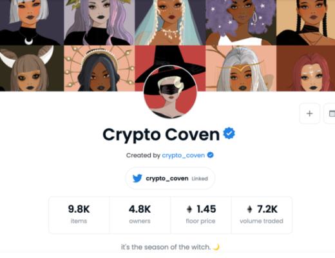Viewport: 335px width, 258px height.
Task: Click the blue verified badge beside Crypto Coven
Action: (229, 134)
